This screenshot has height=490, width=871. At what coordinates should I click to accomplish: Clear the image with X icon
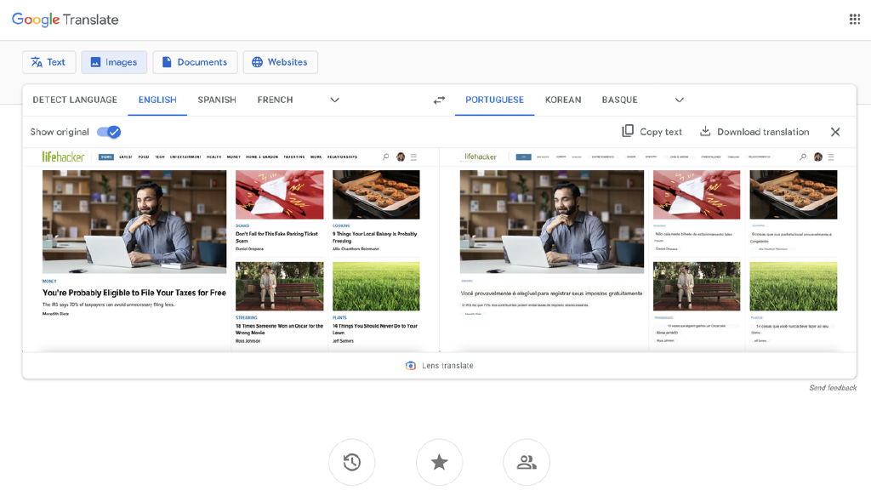(835, 132)
